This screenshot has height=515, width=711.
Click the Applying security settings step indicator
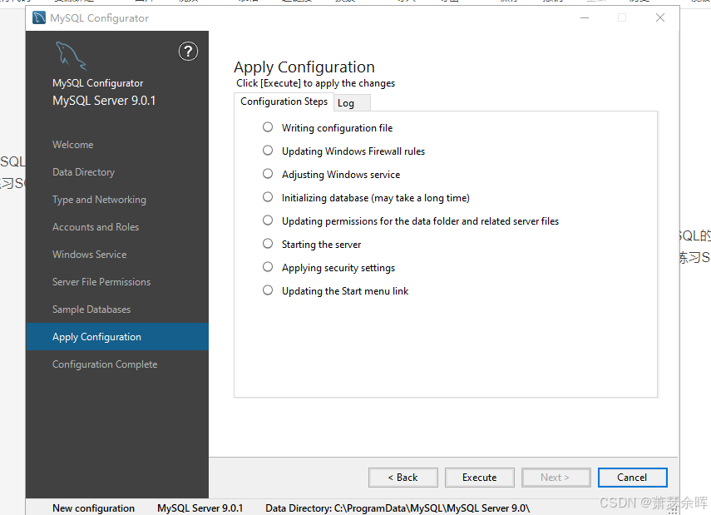click(x=268, y=267)
